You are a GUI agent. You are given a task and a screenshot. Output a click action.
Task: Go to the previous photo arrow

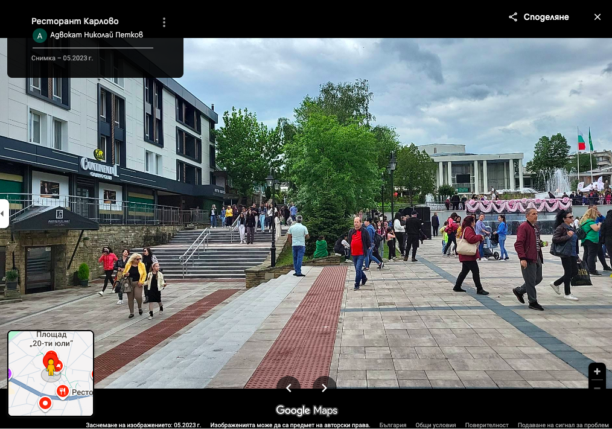tap(288, 388)
